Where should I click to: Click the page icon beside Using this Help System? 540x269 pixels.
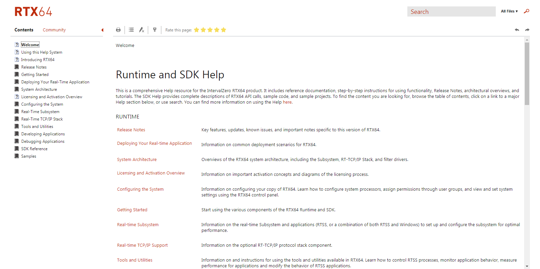[x=17, y=52]
